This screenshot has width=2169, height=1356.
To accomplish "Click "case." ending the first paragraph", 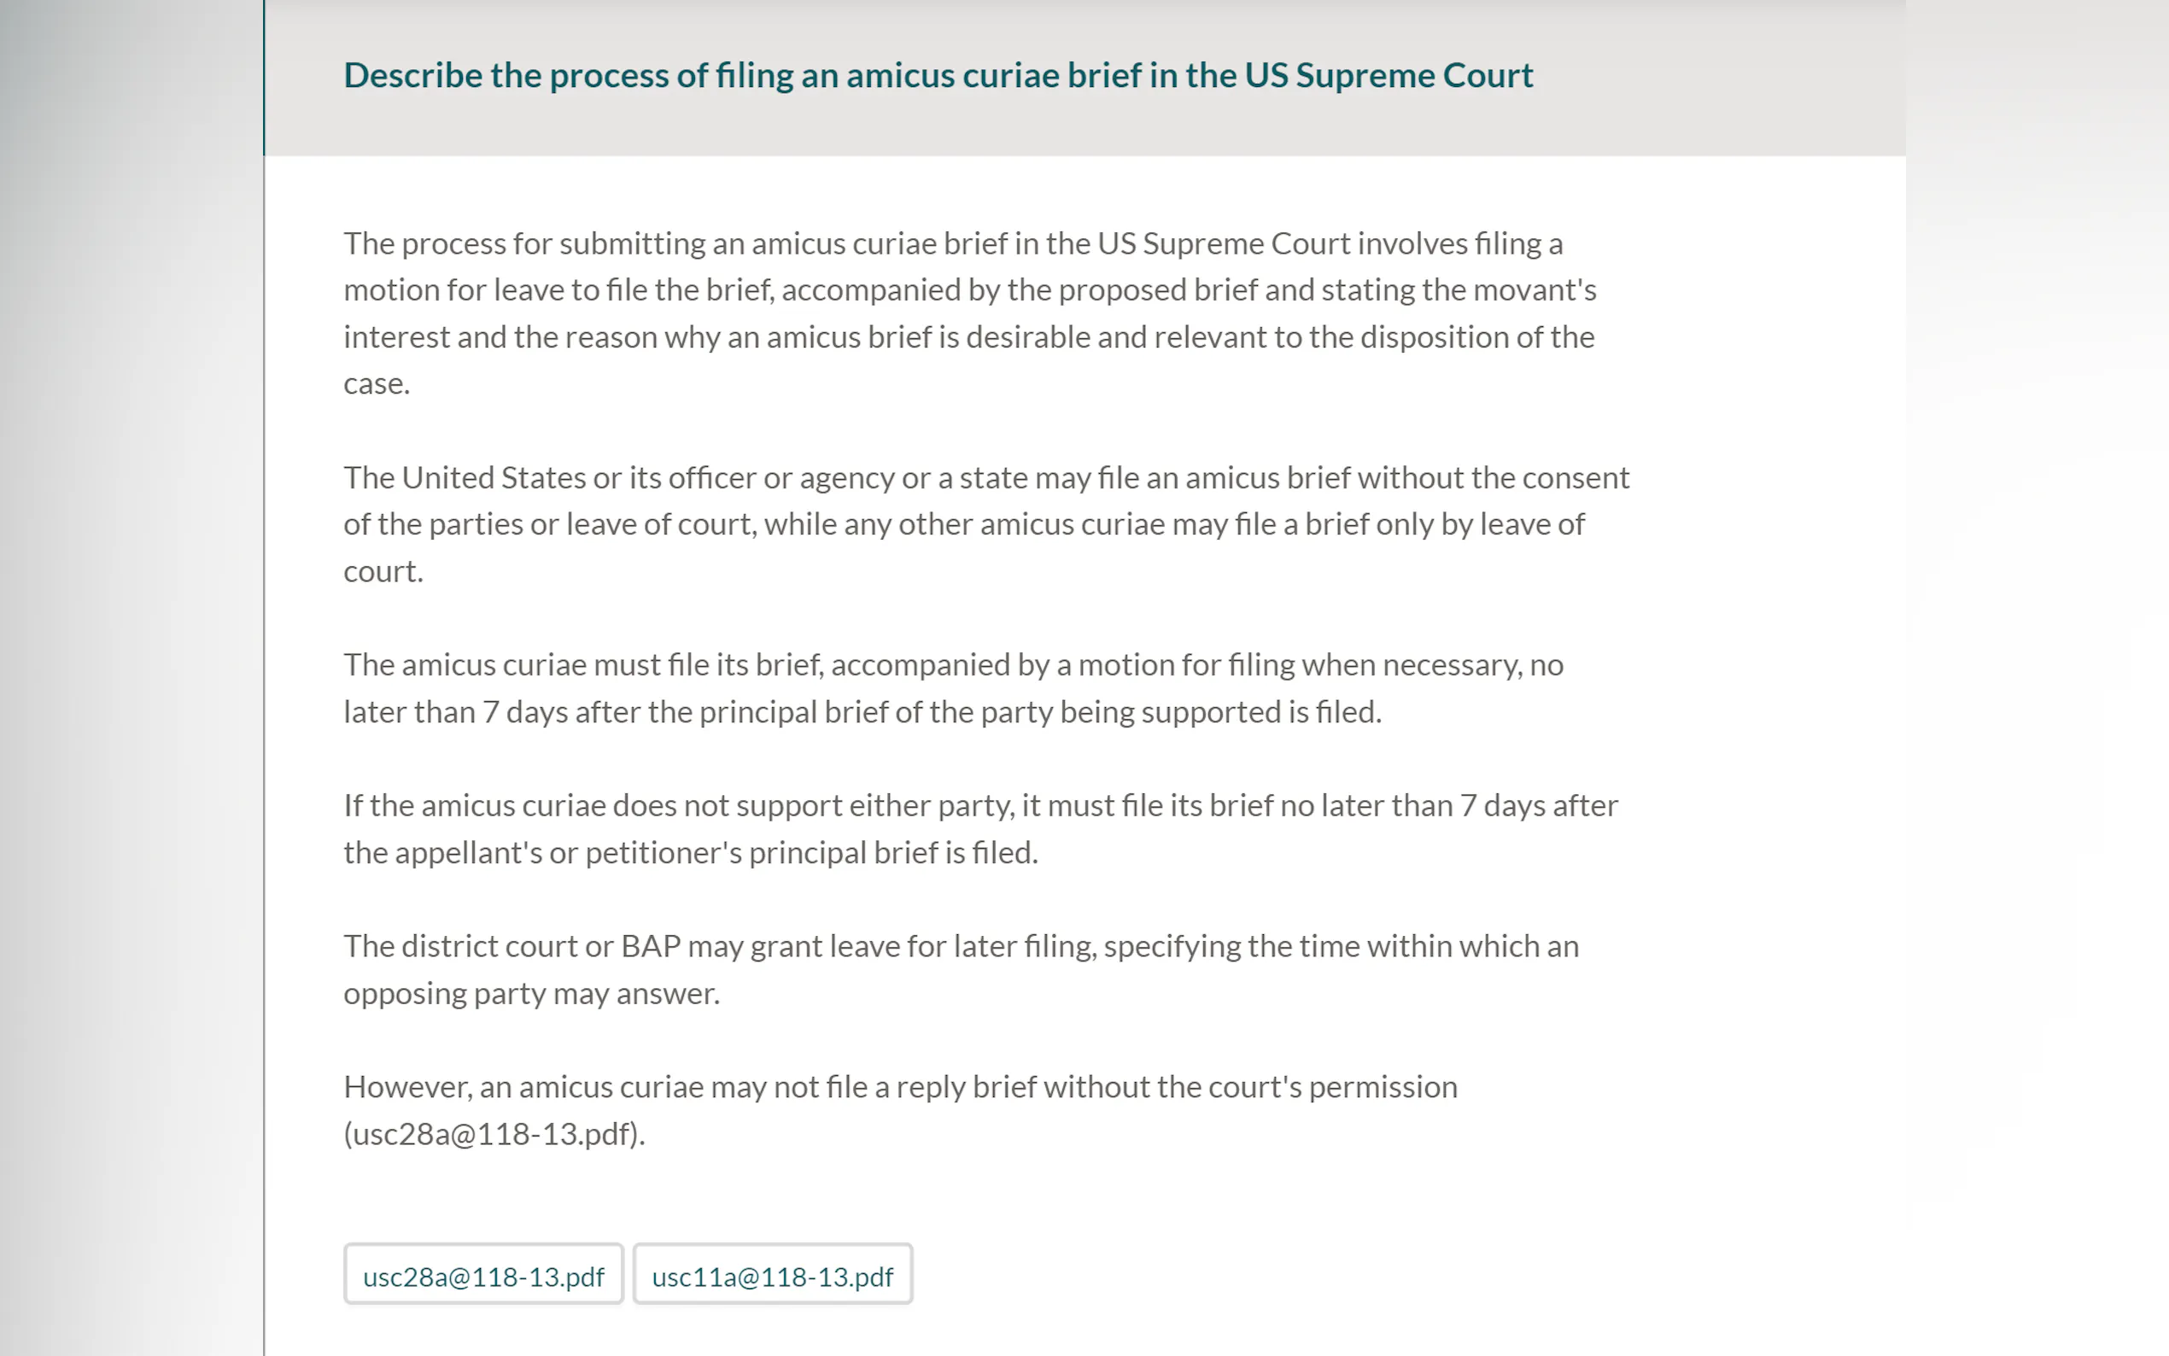I will (x=377, y=384).
